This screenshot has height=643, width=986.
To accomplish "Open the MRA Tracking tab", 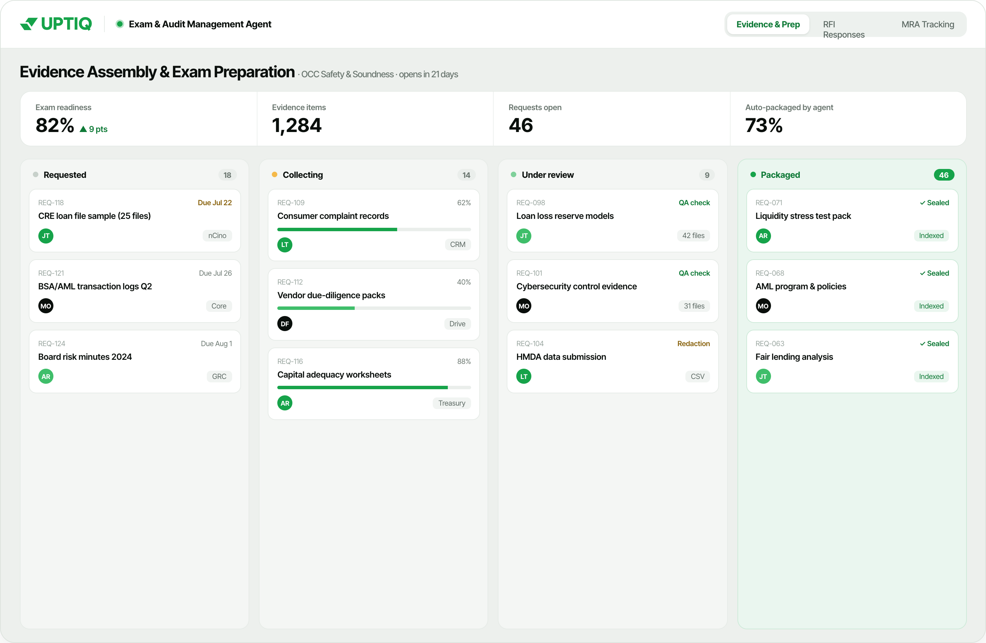I will [x=927, y=24].
